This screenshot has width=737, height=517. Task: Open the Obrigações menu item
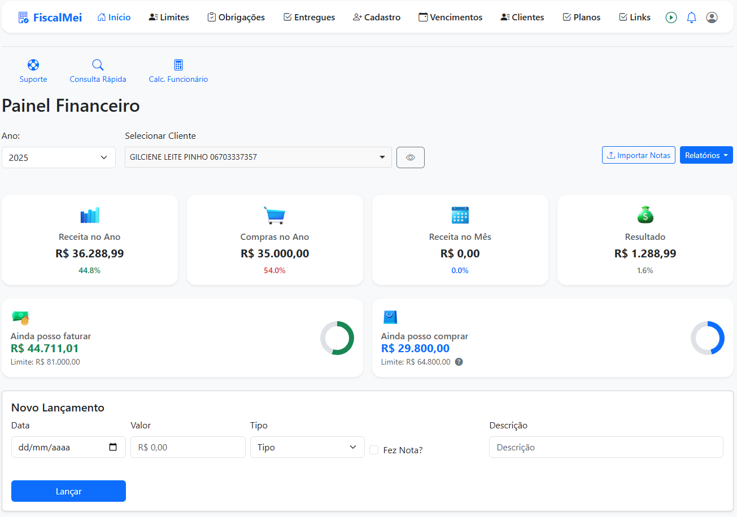coord(236,17)
